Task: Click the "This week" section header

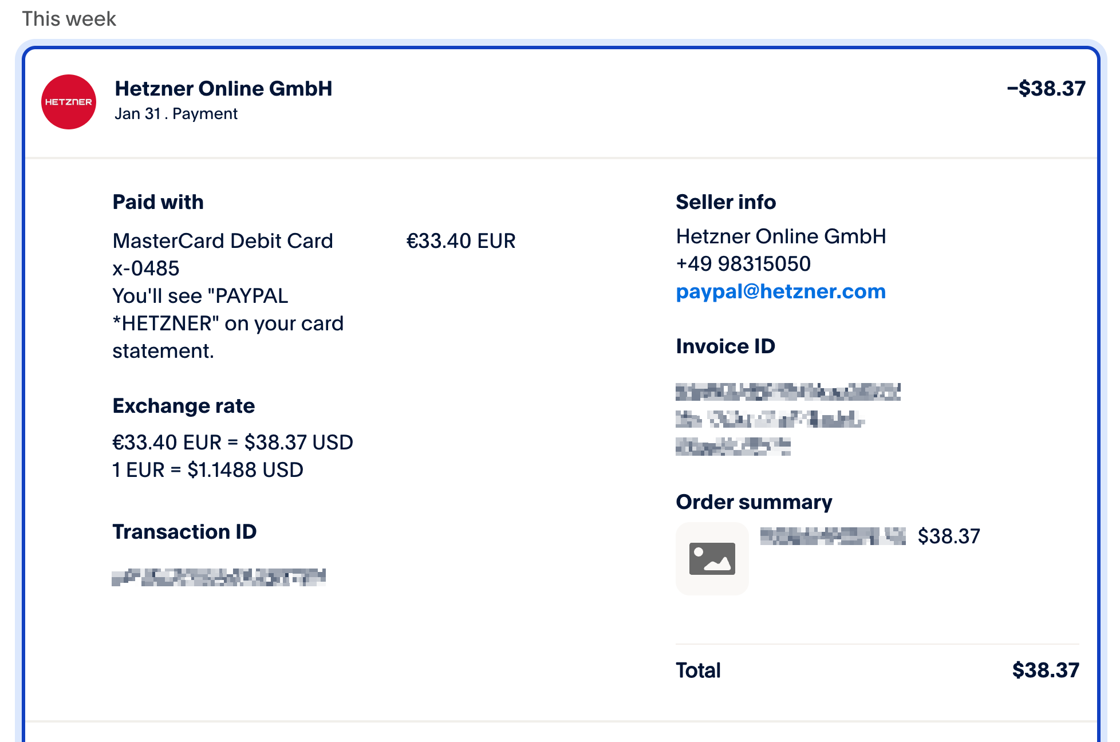Action: (69, 19)
